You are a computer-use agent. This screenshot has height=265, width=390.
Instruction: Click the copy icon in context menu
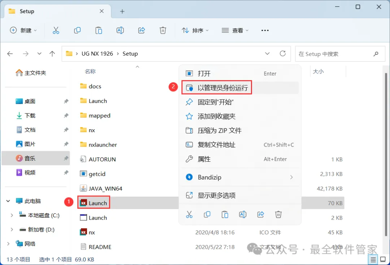207,214
